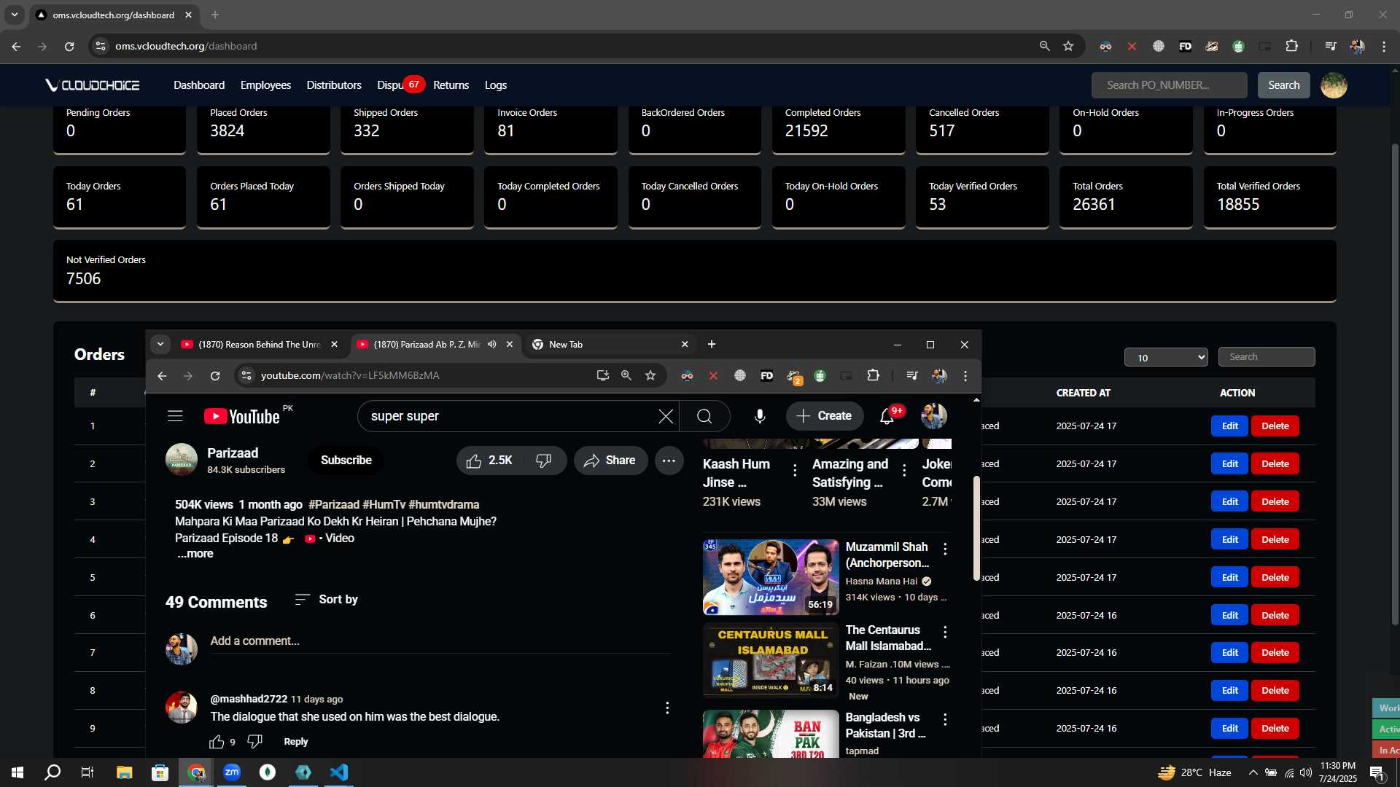Viewport: 1400px width, 787px height.
Task: Open Chrome menu in YouTube window
Action: point(965,376)
